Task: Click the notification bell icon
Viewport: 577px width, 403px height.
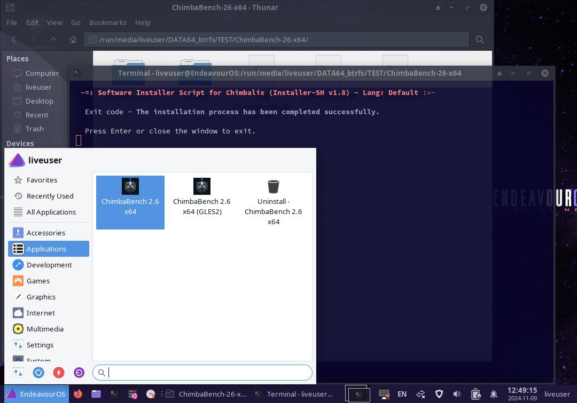Action: click(x=494, y=394)
